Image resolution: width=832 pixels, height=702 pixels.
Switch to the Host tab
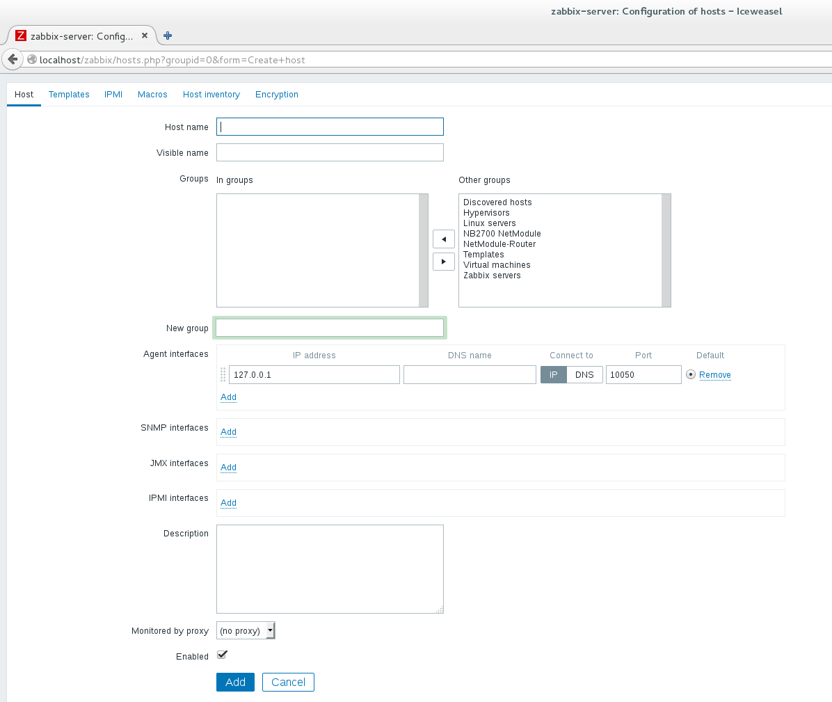click(x=24, y=95)
